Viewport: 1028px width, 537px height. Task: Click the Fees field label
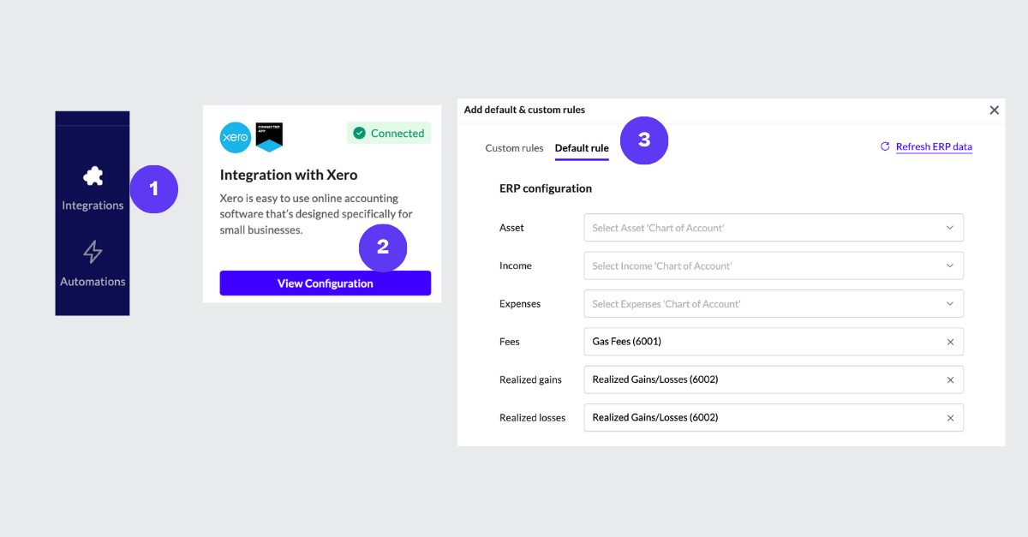tap(510, 342)
